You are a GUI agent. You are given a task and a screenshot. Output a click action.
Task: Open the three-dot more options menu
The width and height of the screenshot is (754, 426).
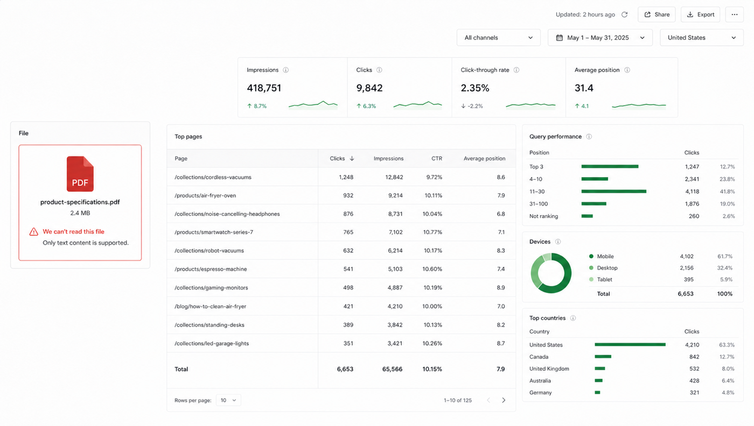(x=734, y=15)
